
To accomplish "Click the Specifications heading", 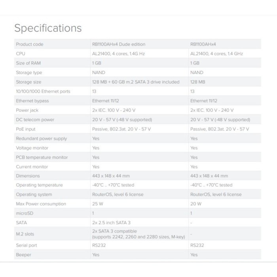I will [x=48, y=28].
